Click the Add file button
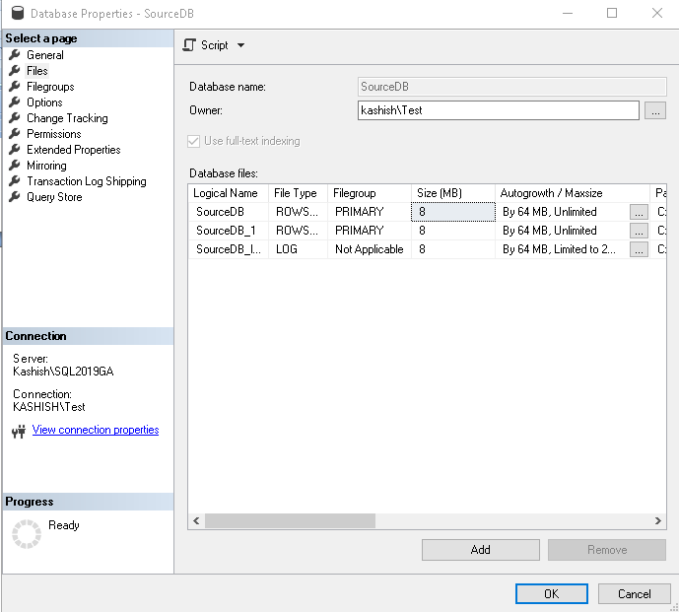The width and height of the screenshot is (679, 612). [x=481, y=550]
